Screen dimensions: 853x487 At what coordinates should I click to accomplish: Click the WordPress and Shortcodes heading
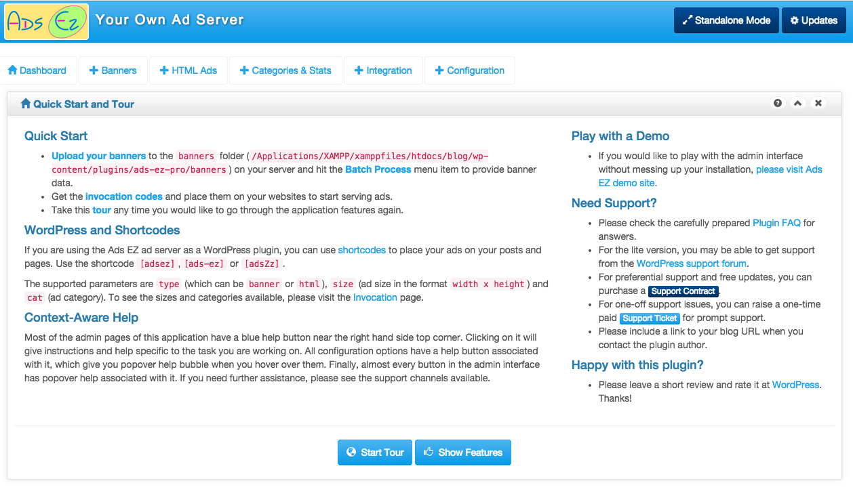click(102, 230)
